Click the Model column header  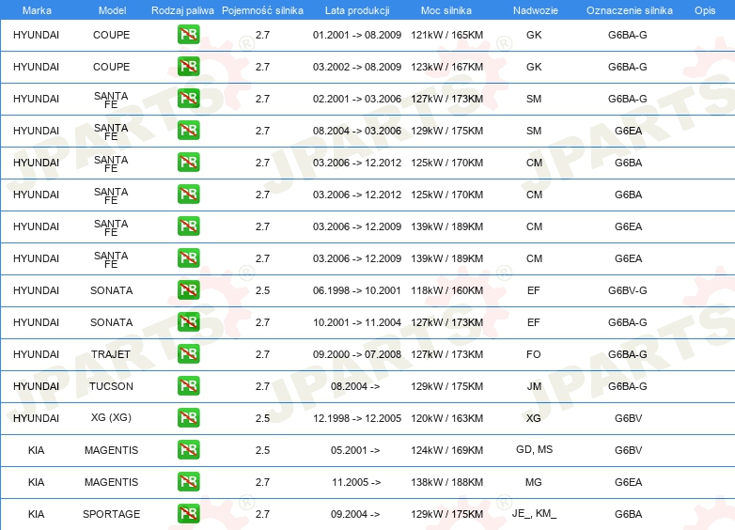(x=112, y=10)
